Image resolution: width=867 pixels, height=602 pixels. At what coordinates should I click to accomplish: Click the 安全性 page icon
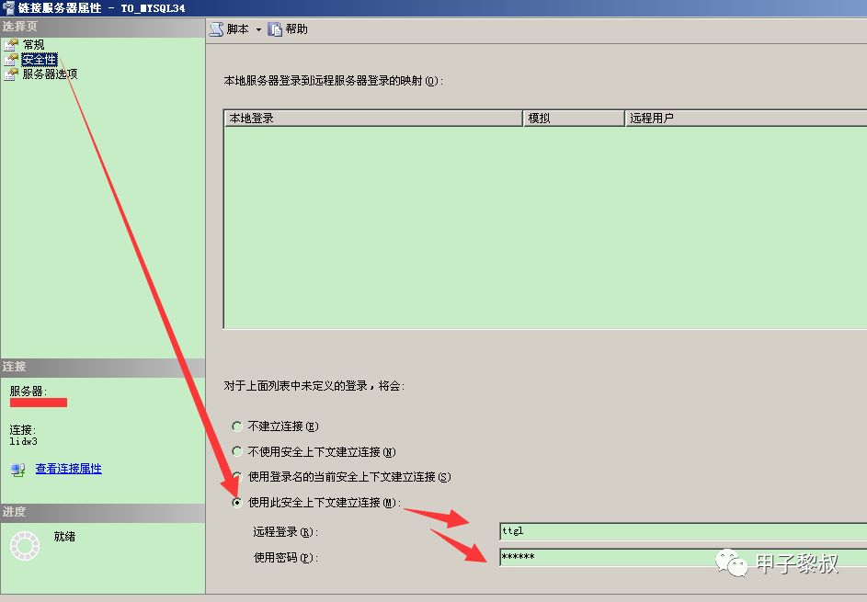coord(11,59)
